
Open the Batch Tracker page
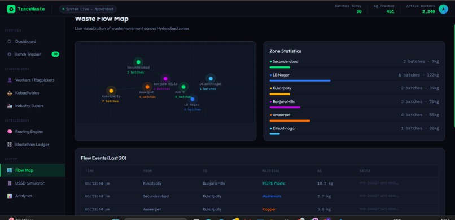[x=32, y=55]
